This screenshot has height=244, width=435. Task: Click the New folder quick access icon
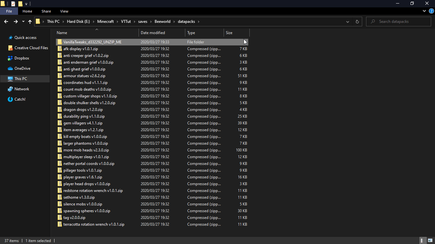pos(20,4)
